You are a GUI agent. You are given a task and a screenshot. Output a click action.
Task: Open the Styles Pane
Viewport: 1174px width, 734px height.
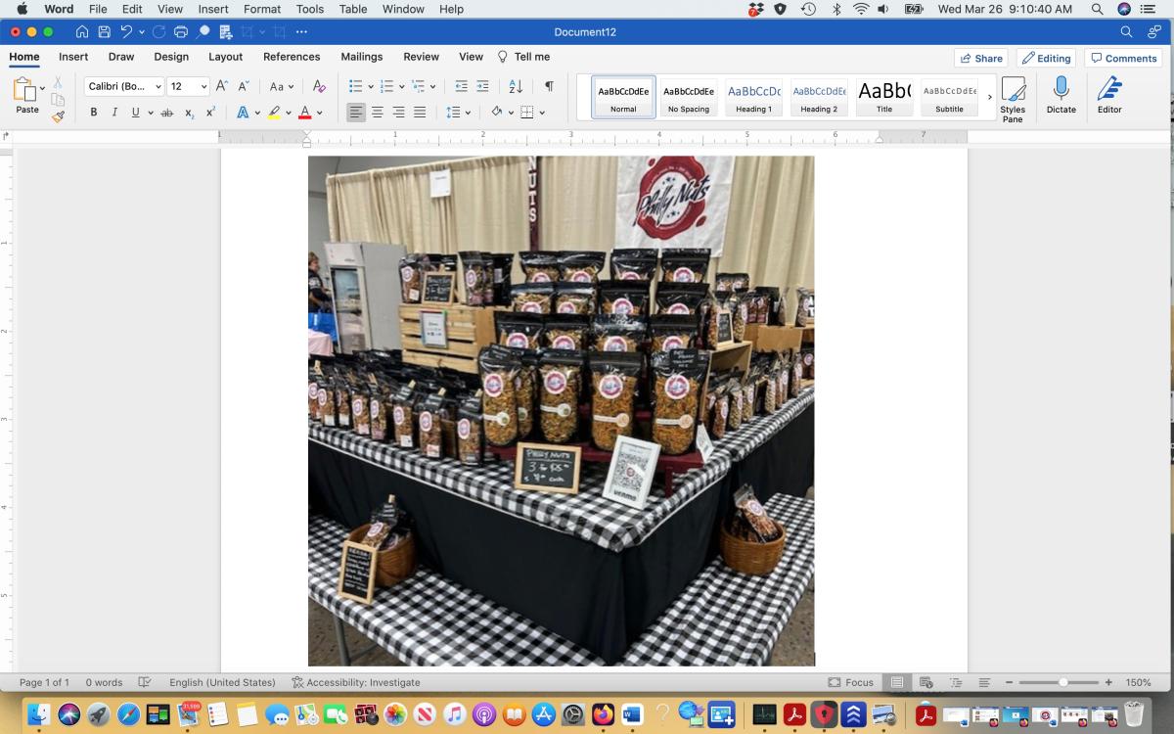1013,99
